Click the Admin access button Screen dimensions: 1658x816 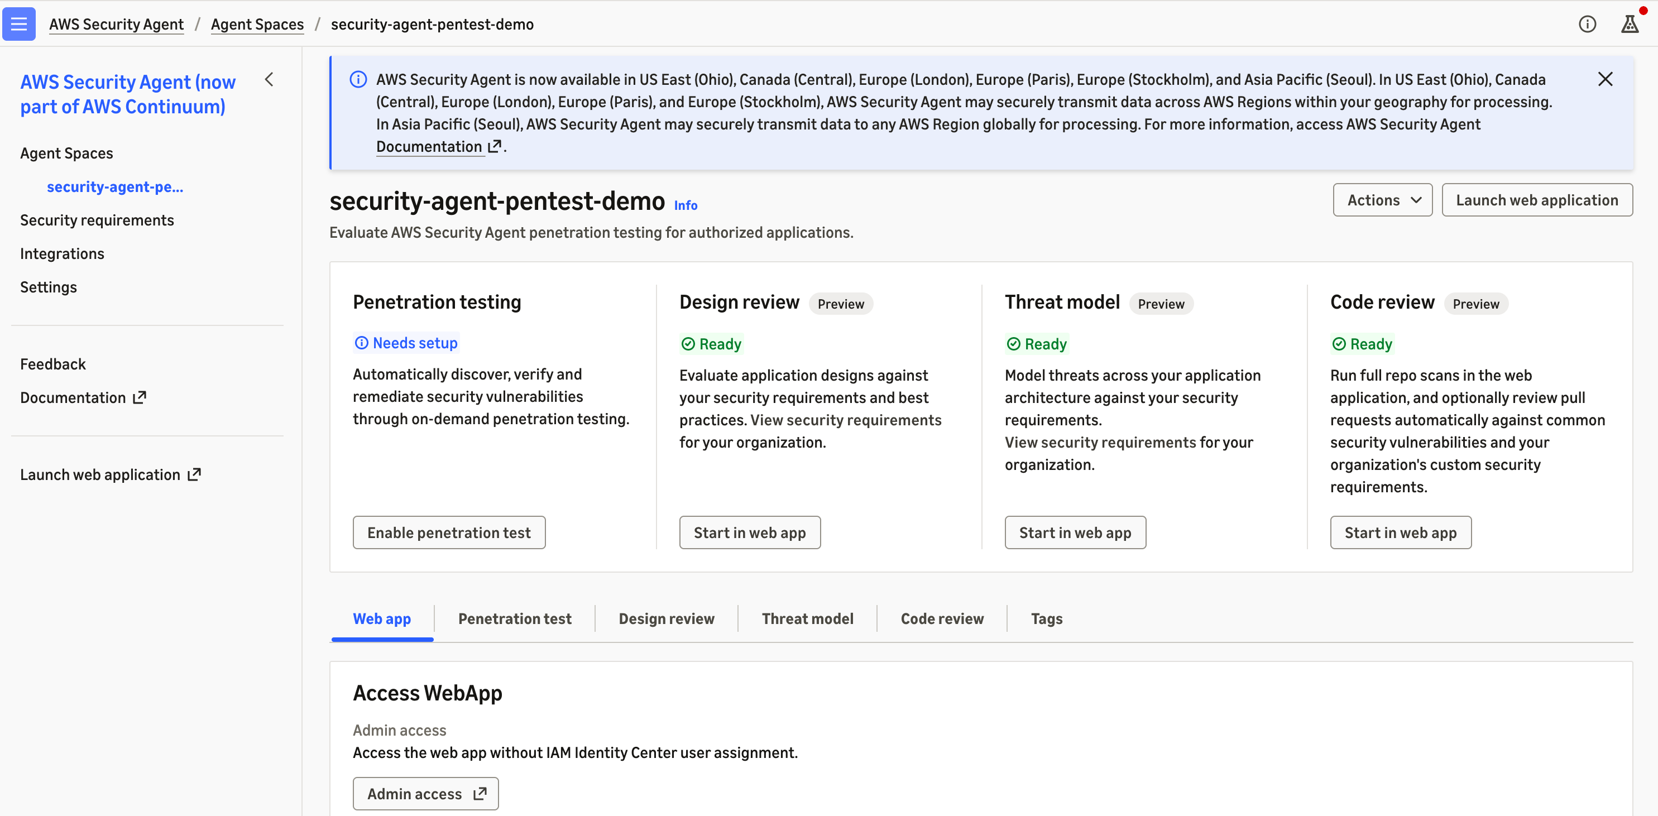click(x=425, y=794)
